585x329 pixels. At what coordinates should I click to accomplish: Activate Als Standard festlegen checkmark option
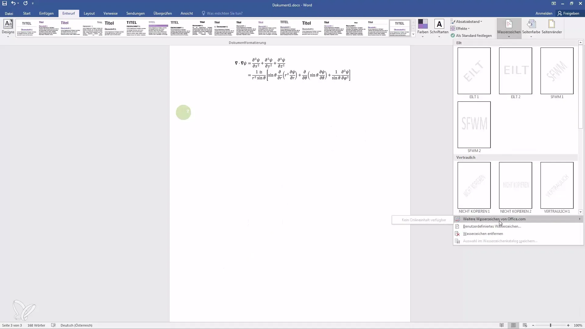pos(471,36)
